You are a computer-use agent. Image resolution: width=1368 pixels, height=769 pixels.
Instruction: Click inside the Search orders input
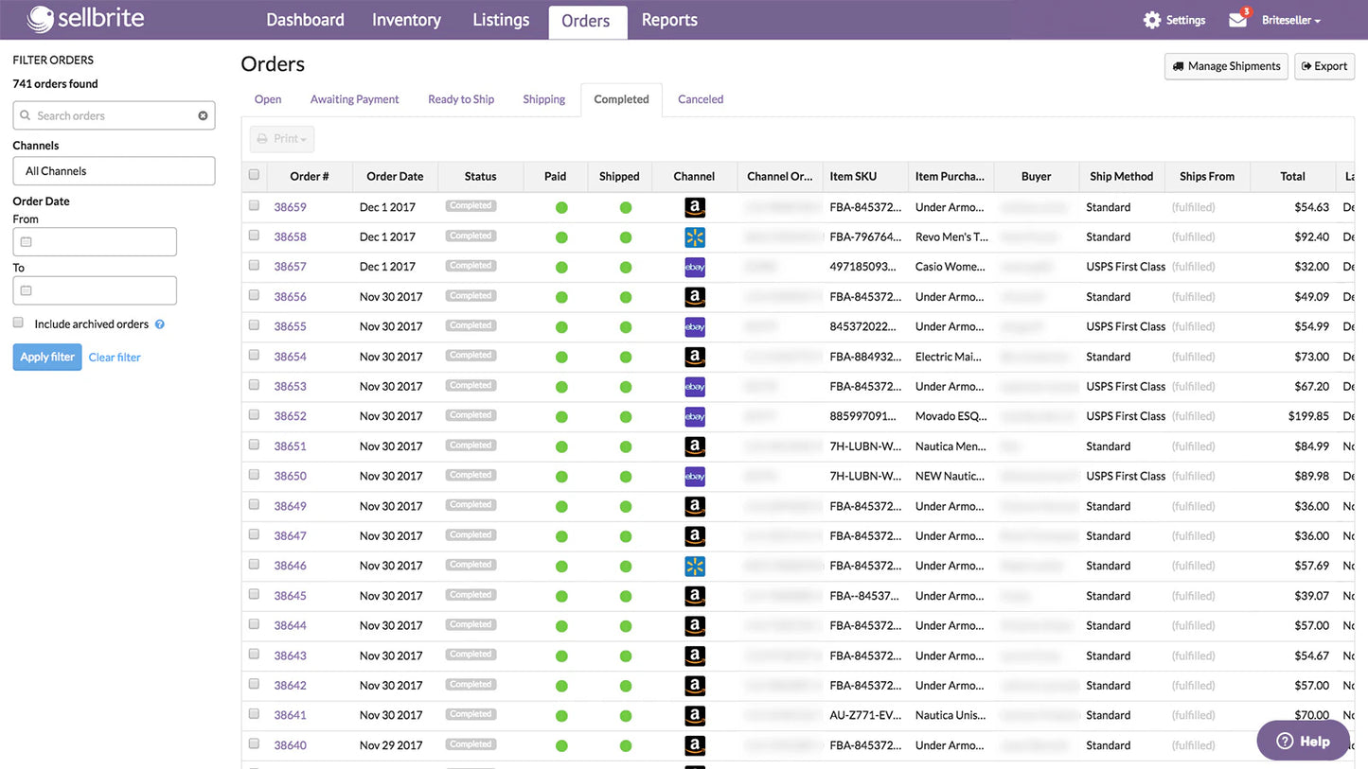(x=104, y=115)
